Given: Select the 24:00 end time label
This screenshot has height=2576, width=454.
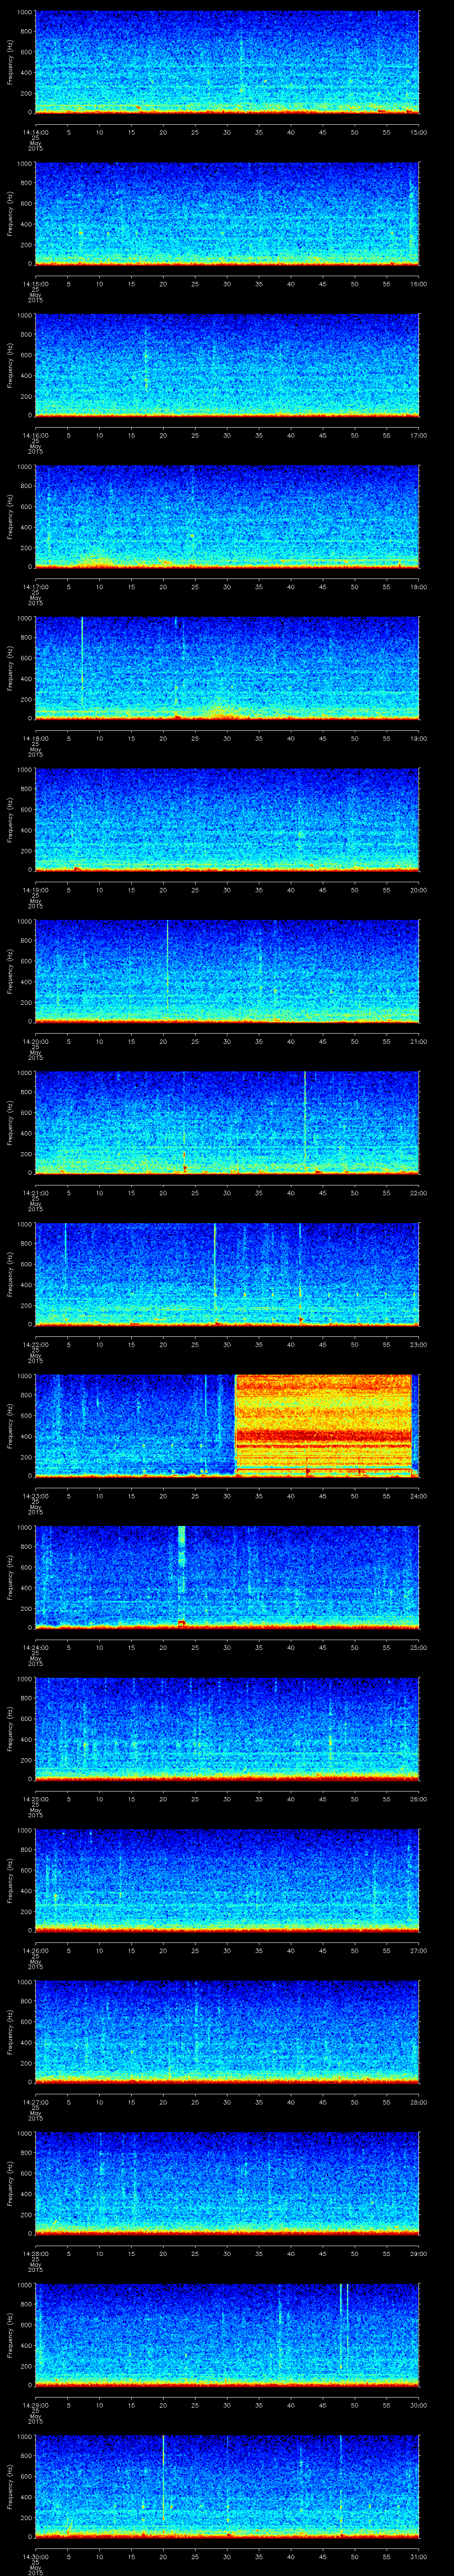Looking at the screenshot, I should pyautogui.click(x=418, y=1495).
